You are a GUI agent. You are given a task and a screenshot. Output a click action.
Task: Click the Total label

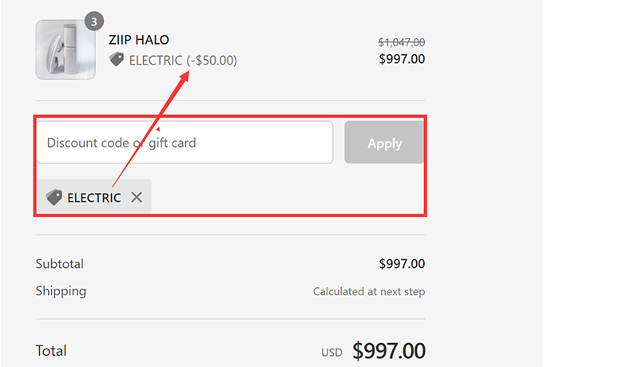(51, 350)
